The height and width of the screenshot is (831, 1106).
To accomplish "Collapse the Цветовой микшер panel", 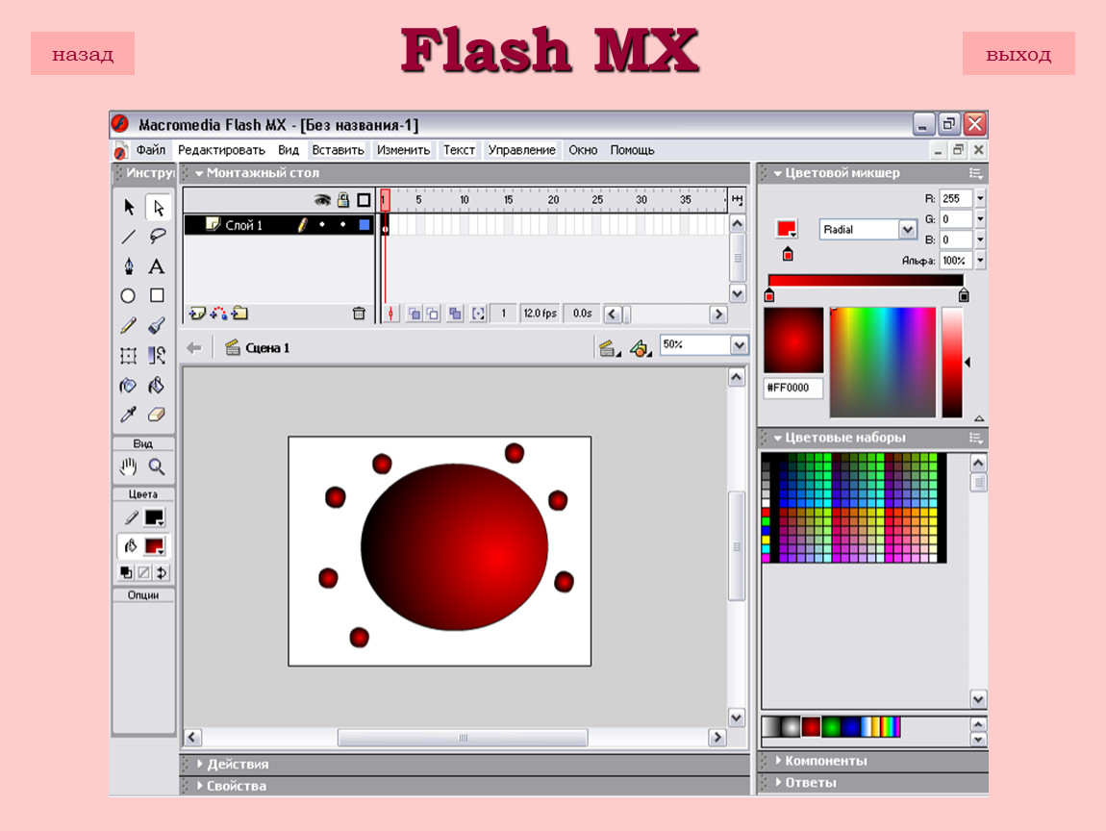I will (778, 173).
